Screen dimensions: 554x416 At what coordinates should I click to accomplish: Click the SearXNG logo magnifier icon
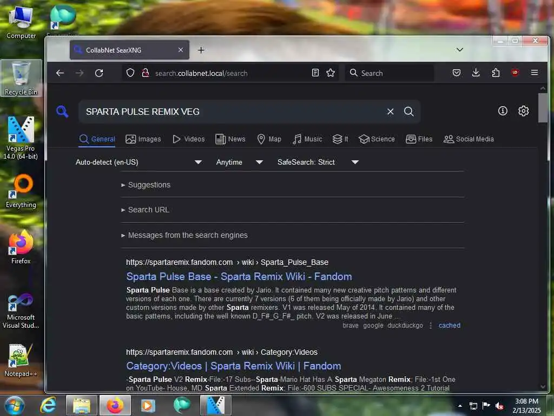pos(62,112)
